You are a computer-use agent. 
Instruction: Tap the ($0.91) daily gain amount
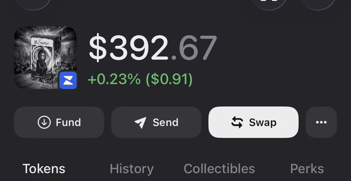pos(170,79)
